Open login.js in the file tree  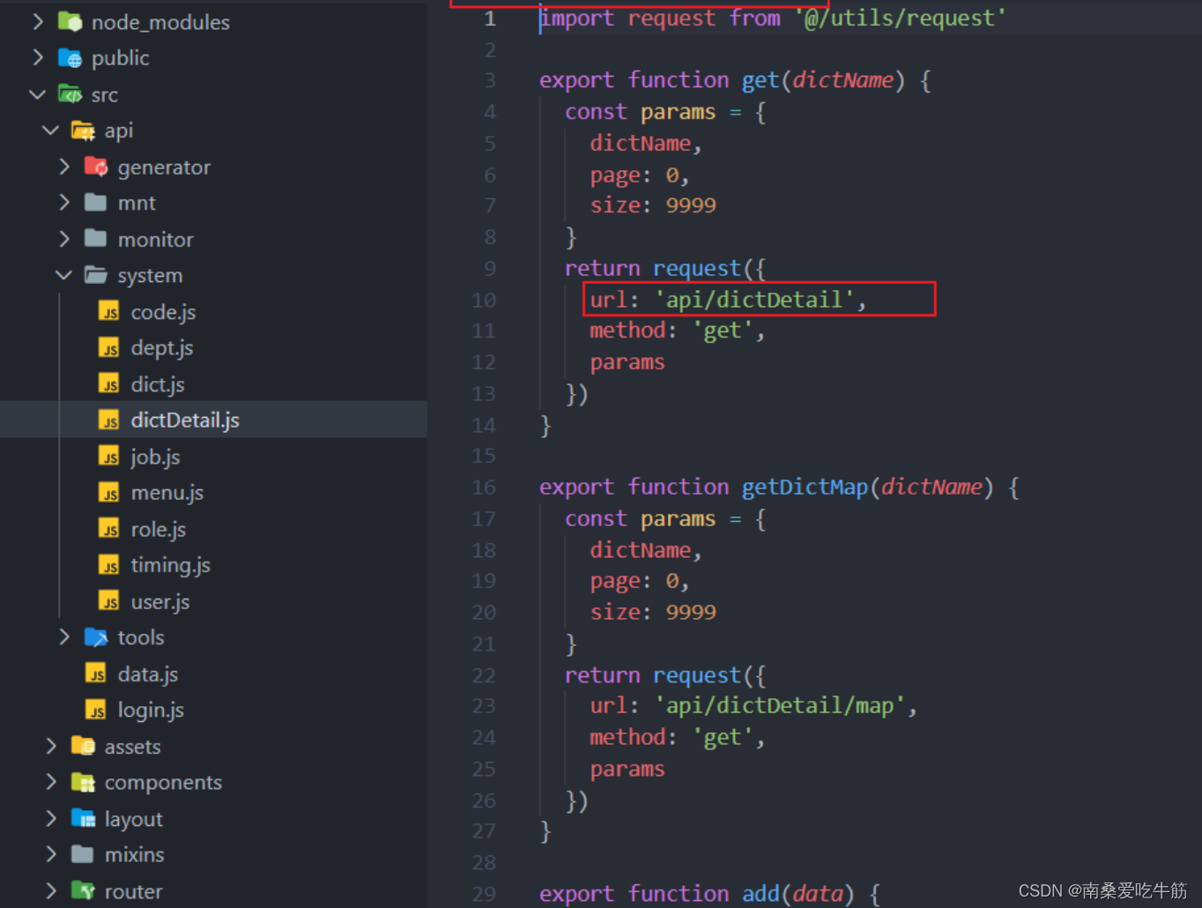151,711
